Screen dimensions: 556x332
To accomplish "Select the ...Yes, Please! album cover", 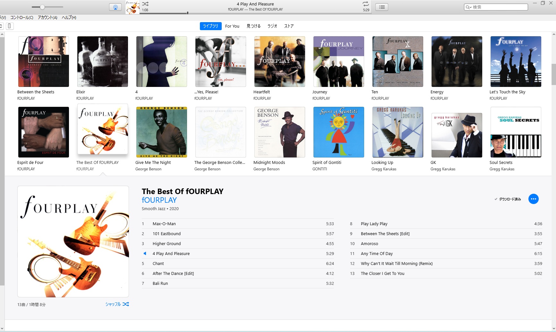I will point(221,62).
